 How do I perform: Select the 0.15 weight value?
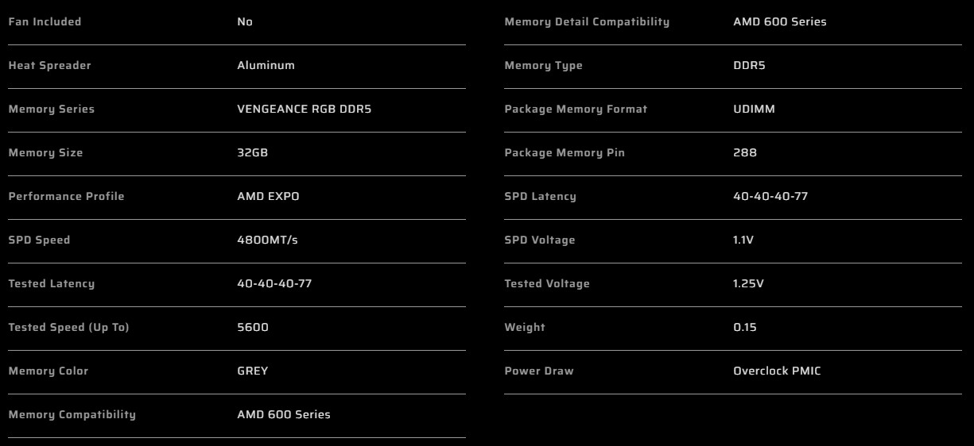click(x=745, y=328)
